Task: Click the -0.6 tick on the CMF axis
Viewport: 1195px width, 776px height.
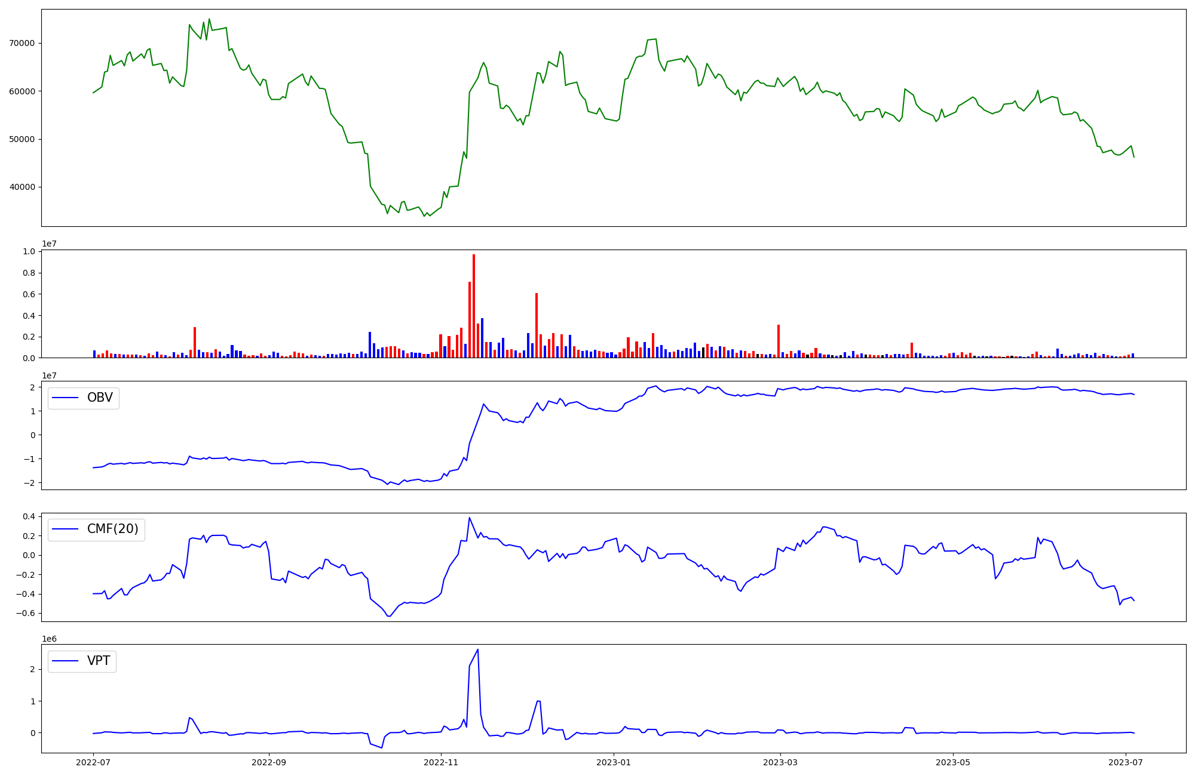Action: pyautogui.click(x=27, y=614)
